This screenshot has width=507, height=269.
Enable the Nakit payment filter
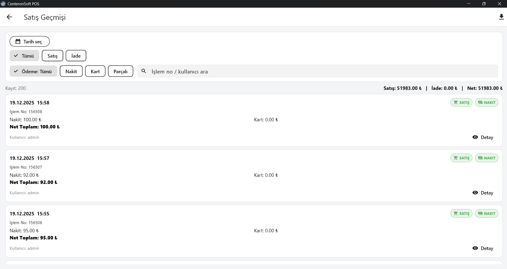coord(71,71)
